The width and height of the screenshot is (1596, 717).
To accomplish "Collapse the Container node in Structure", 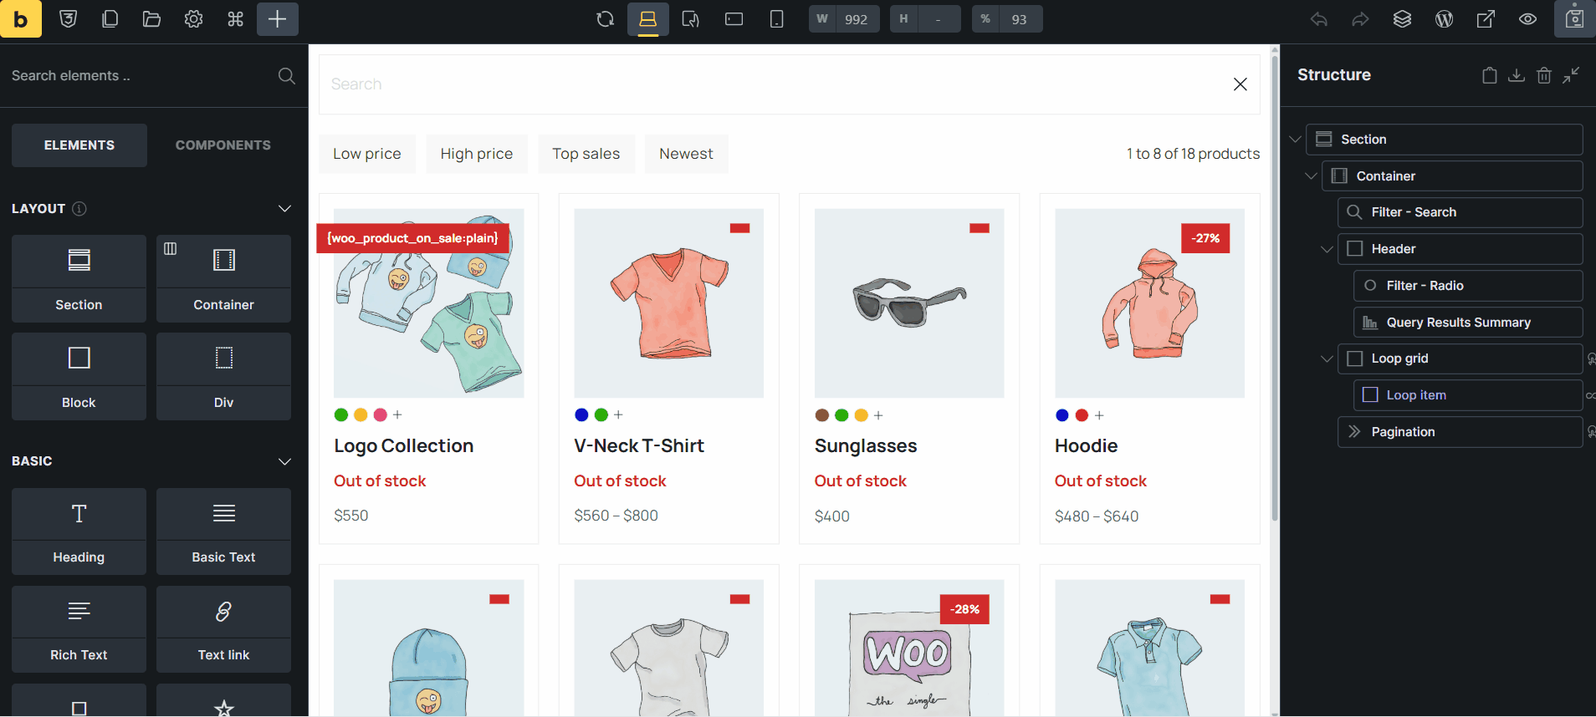I will [1311, 176].
